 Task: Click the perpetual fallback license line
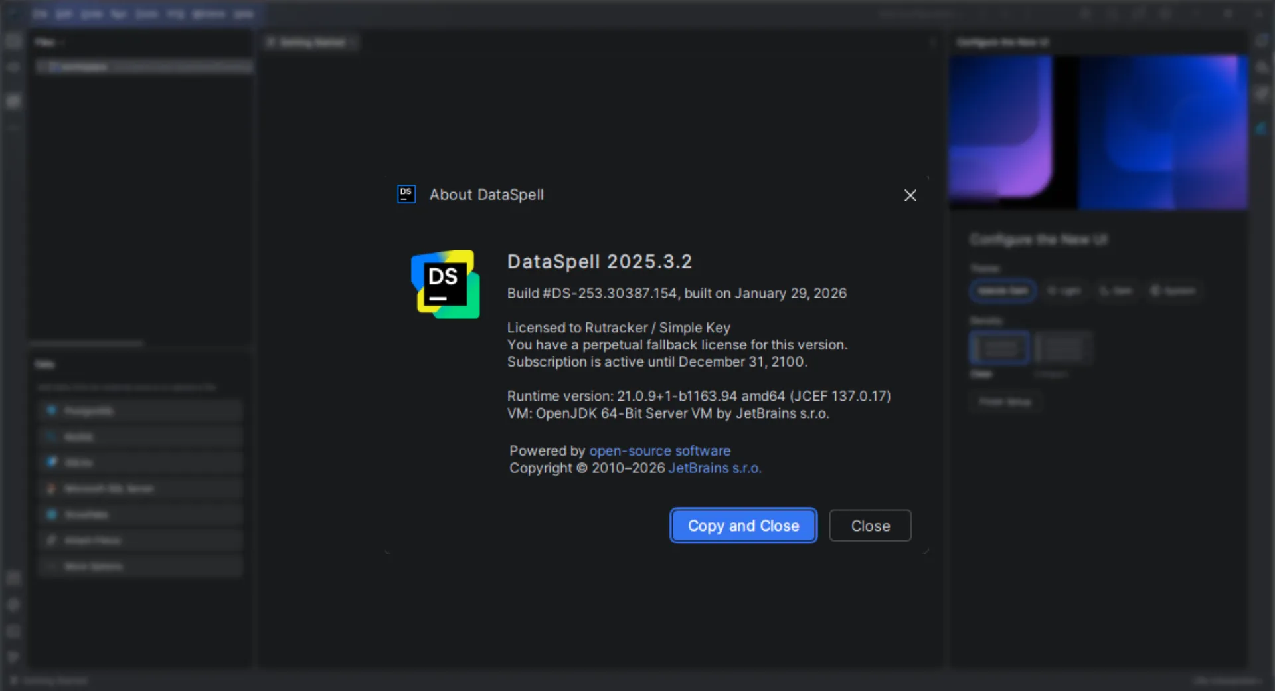click(x=677, y=345)
